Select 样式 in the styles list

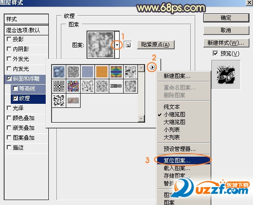(26, 19)
